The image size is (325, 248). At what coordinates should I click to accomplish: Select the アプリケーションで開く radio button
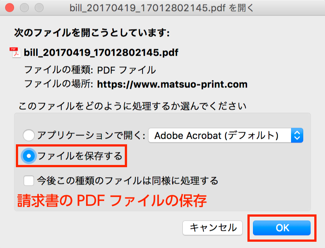[29, 135]
